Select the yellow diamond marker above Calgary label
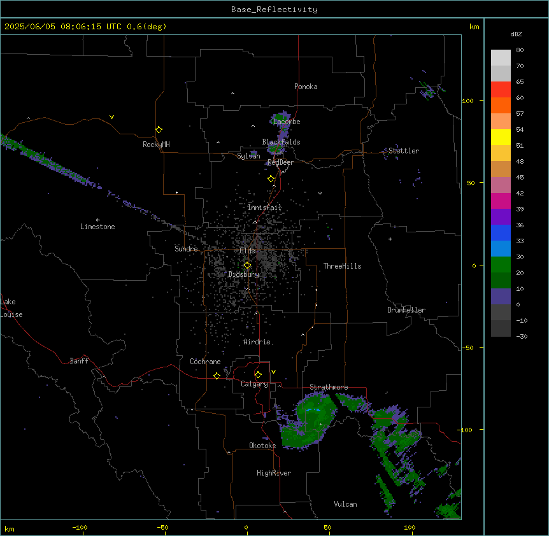 click(258, 375)
